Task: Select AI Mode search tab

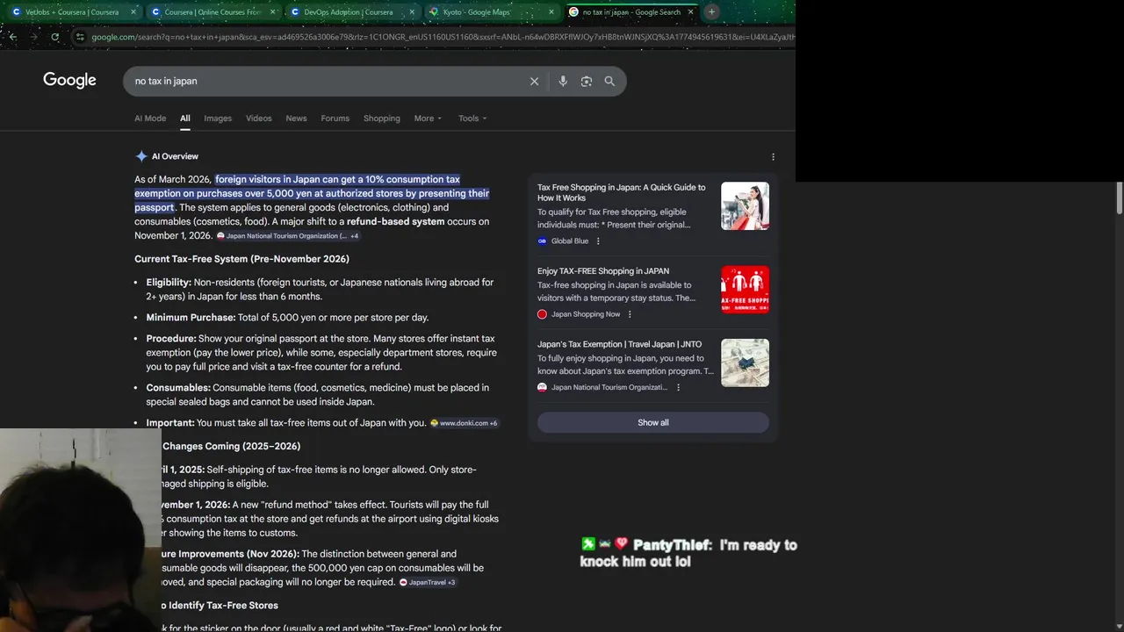Action: tap(150, 118)
